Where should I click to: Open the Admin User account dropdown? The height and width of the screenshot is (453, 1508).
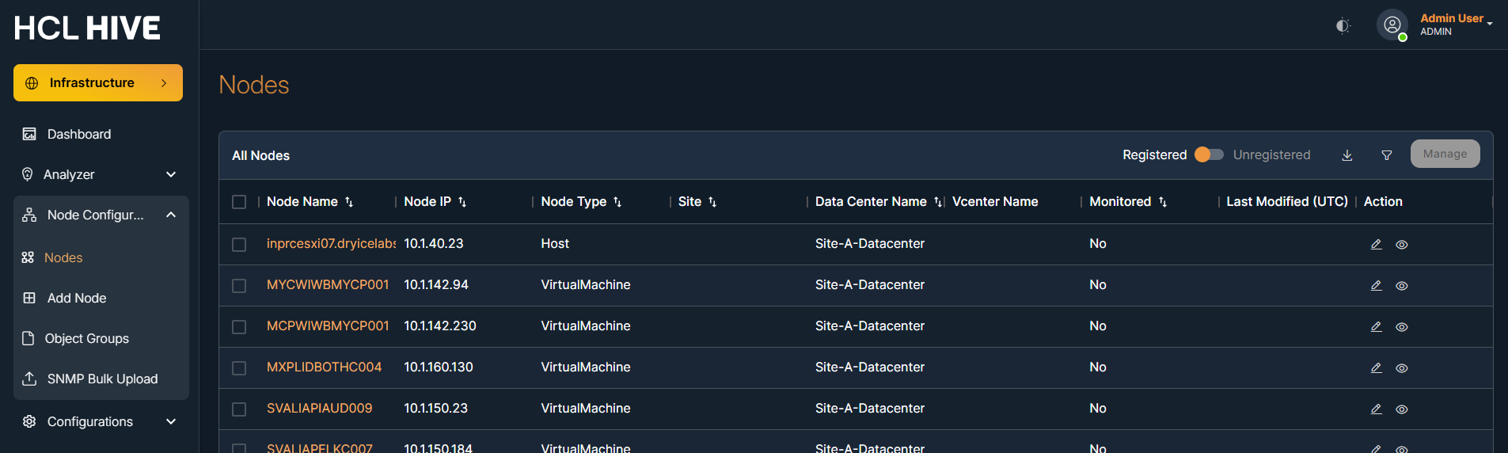(1455, 25)
